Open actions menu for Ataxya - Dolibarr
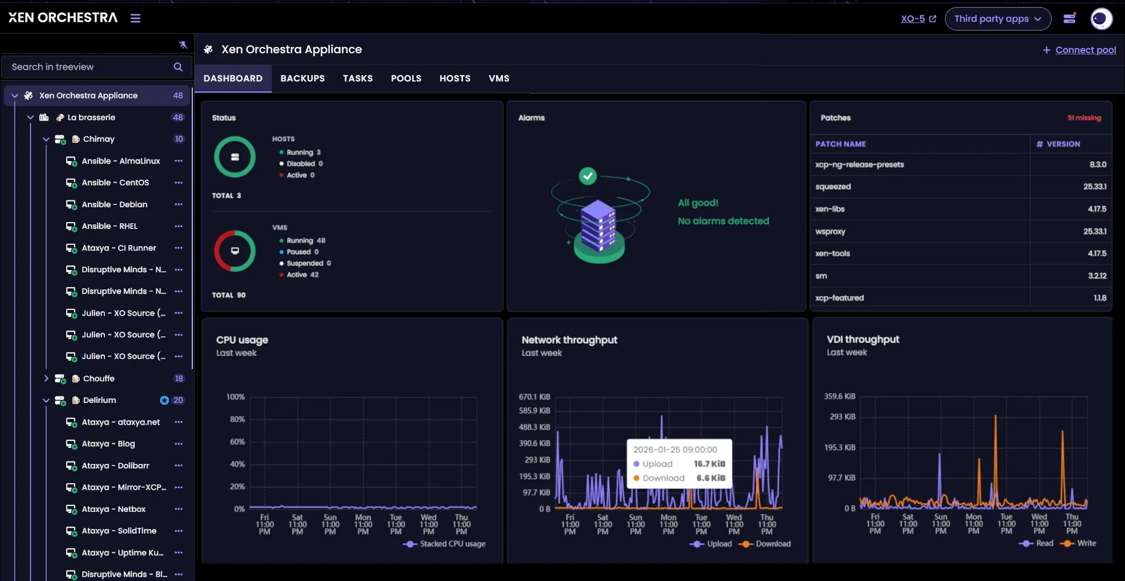Viewport: 1125px width, 581px height. 178,466
